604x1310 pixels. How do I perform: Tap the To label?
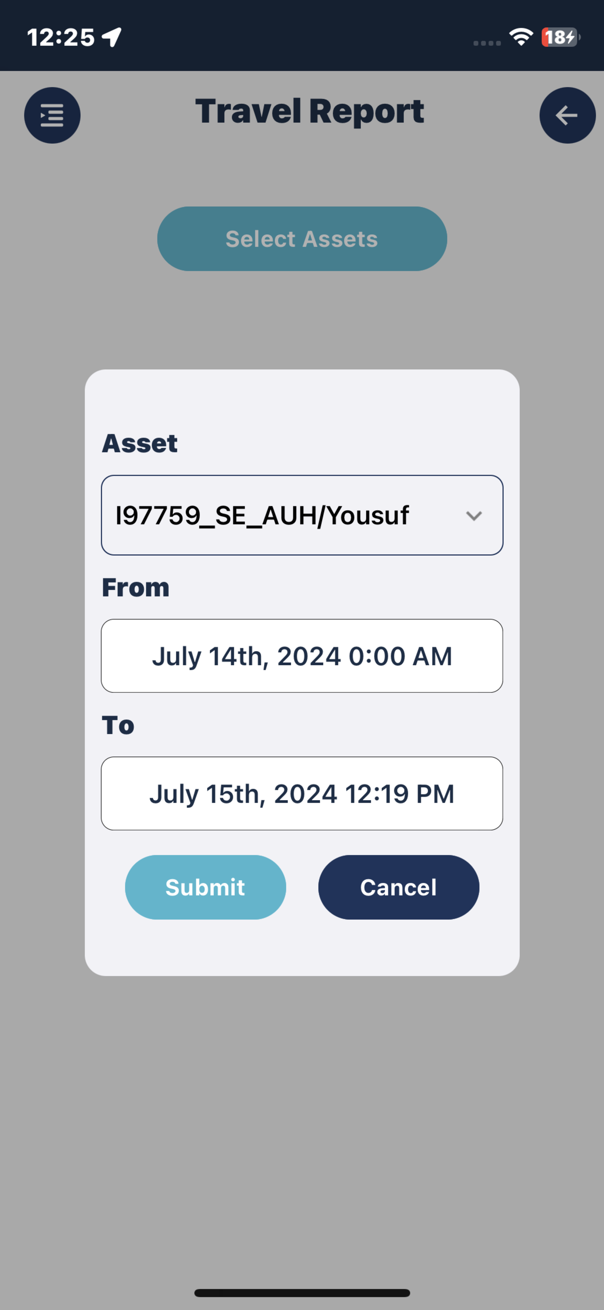pyautogui.click(x=118, y=725)
